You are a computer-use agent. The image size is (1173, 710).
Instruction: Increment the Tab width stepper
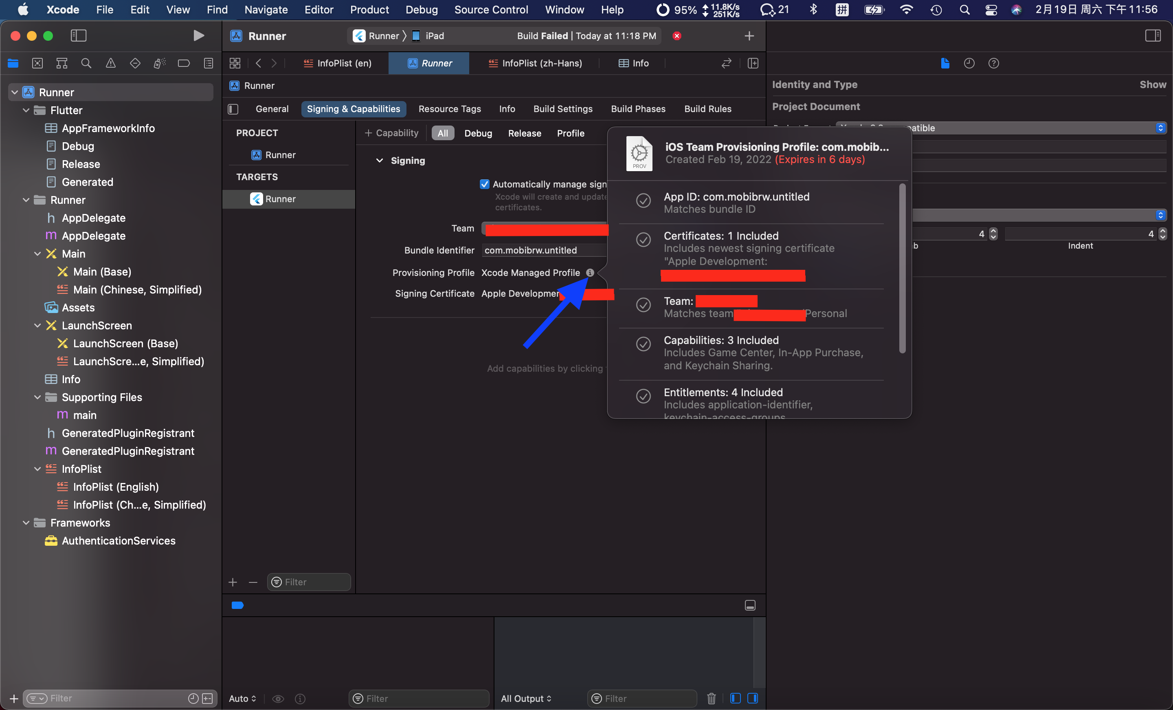click(x=993, y=231)
